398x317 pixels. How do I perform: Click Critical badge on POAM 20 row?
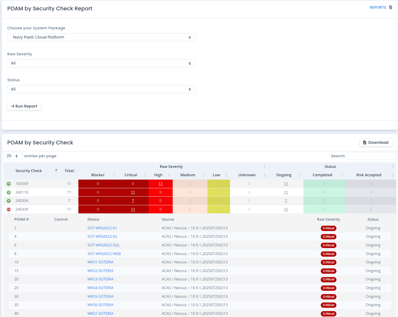pos(329,279)
